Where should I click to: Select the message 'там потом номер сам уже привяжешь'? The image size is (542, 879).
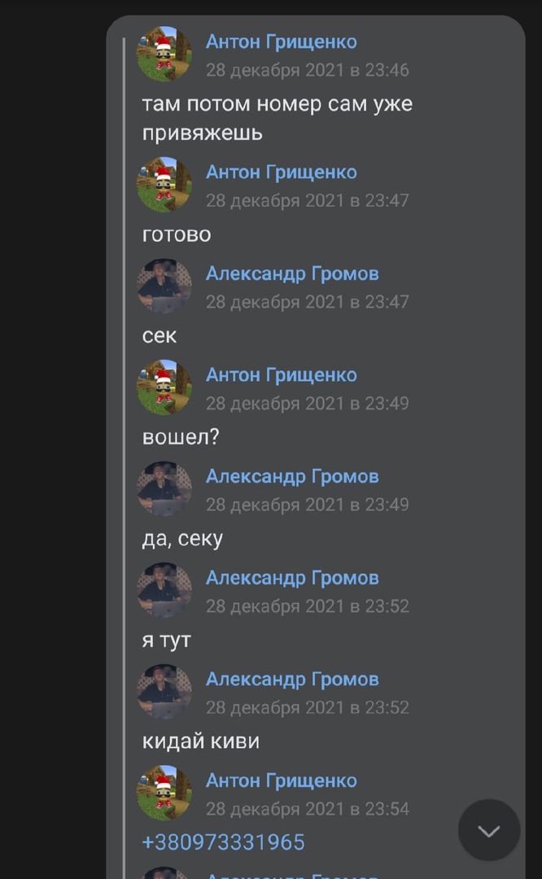(x=278, y=118)
